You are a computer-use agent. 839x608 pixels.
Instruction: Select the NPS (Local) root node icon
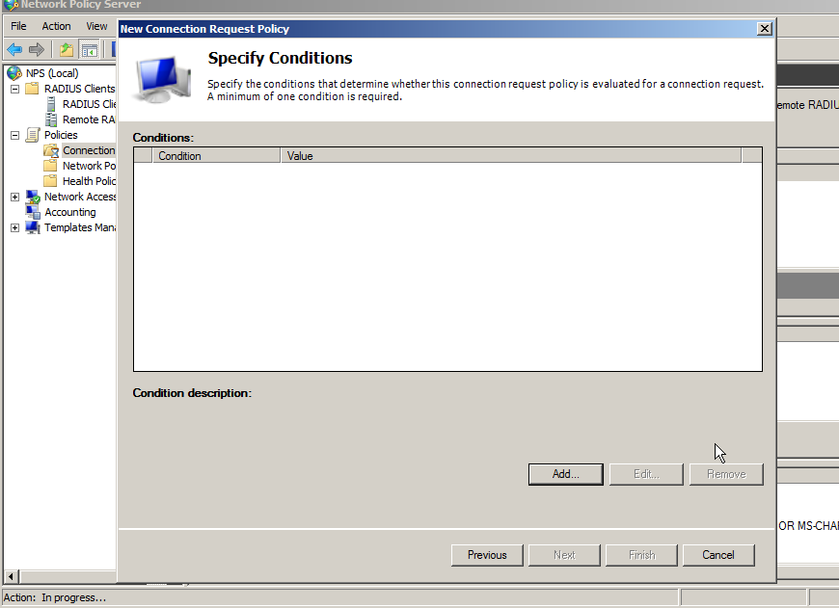14,72
